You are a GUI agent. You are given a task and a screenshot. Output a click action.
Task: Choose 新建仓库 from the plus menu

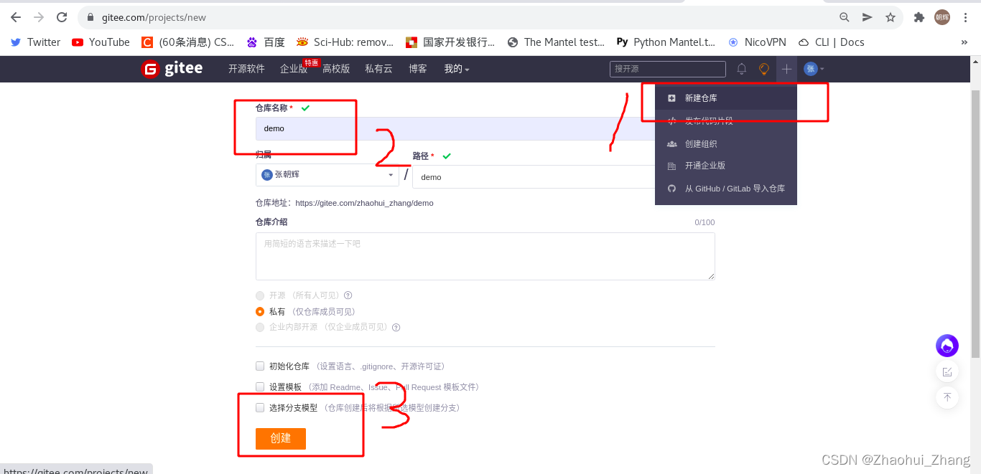726,98
